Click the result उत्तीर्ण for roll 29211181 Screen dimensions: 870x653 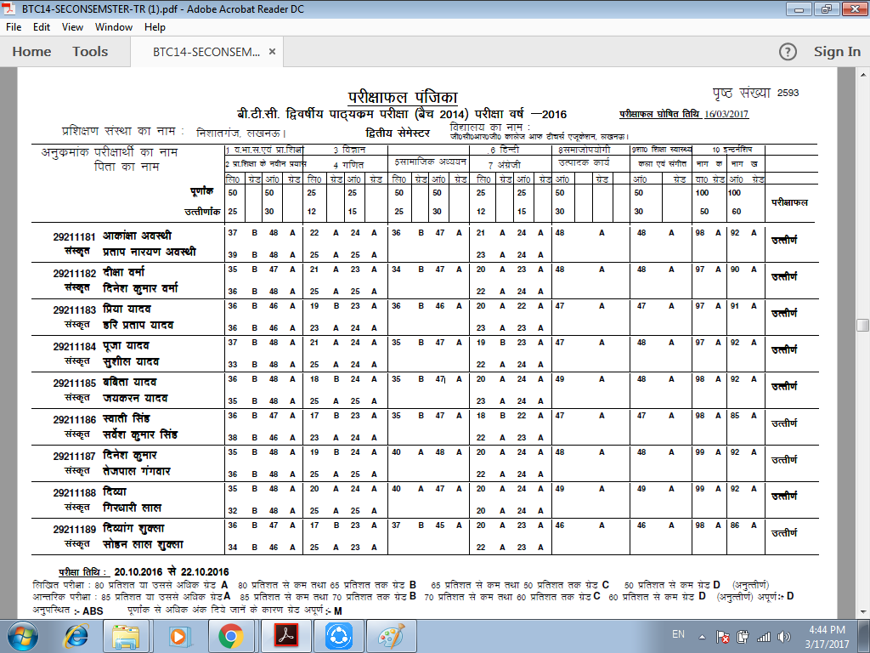[x=784, y=241]
